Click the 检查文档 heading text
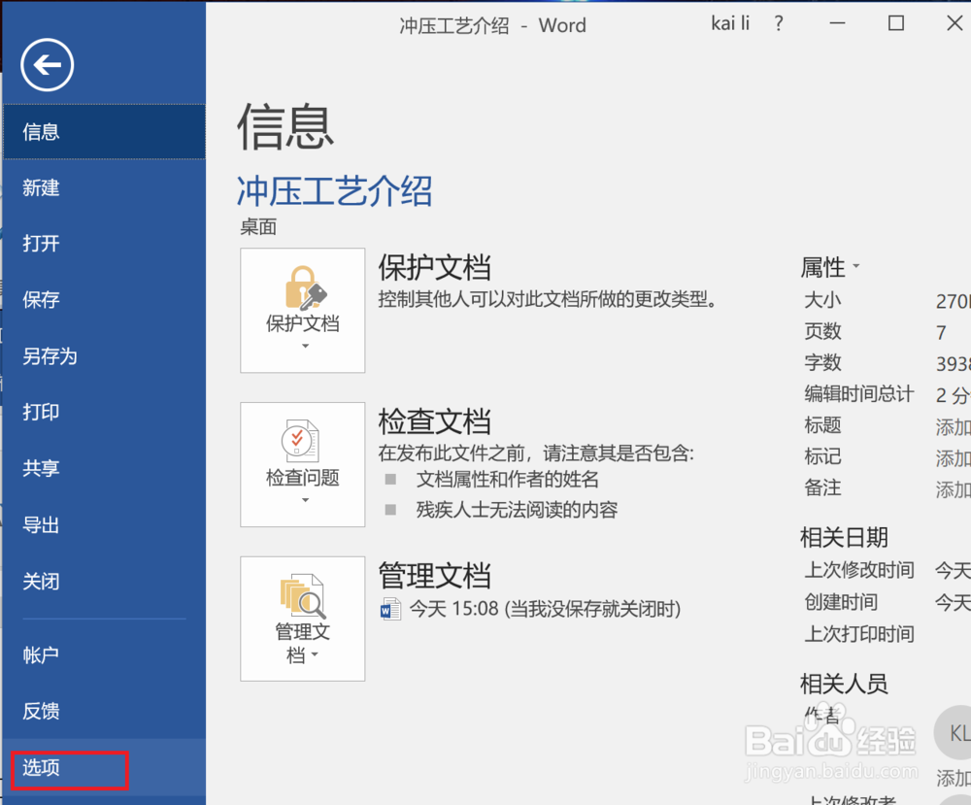The image size is (971, 805). [434, 421]
